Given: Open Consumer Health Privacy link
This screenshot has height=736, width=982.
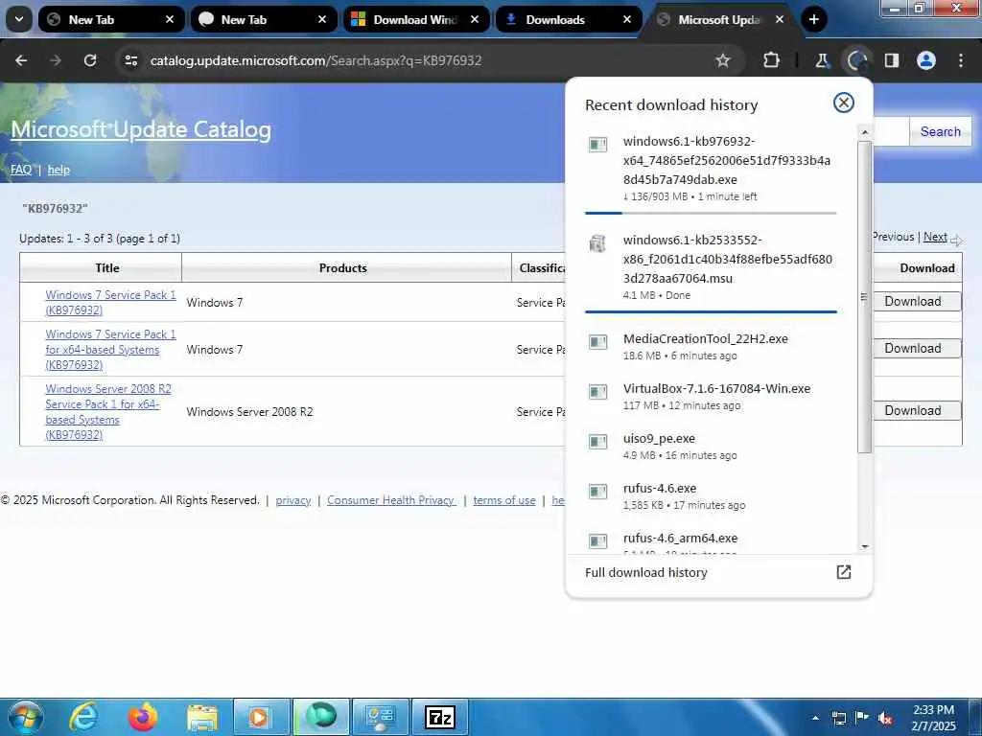Looking at the screenshot, I should 391,500.
